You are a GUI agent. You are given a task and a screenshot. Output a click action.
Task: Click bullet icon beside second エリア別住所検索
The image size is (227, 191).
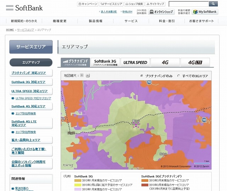tap(13, 132)
